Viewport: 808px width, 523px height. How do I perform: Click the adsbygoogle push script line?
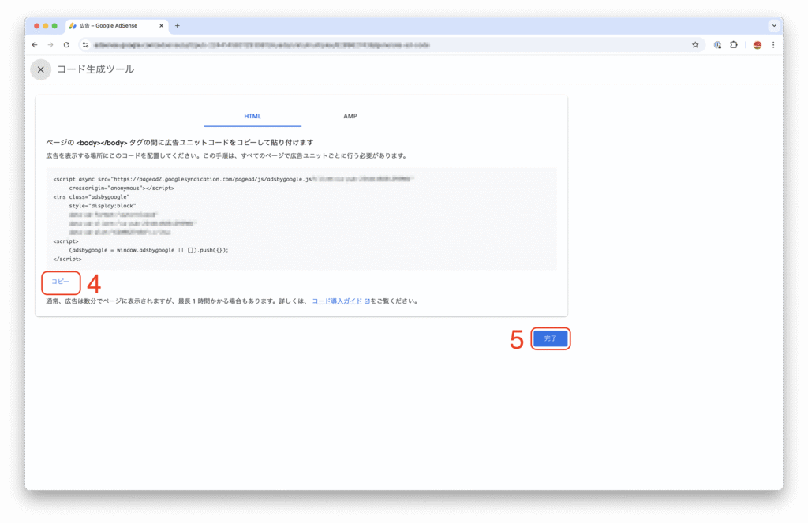[x=148, y=250]
